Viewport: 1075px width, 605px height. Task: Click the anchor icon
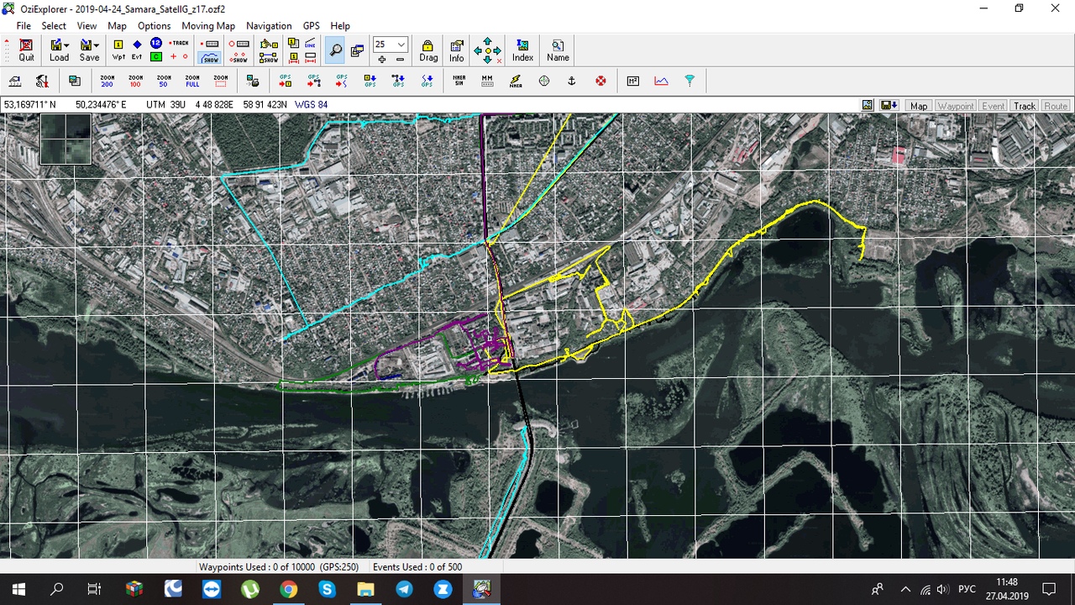click(x=572, y=81)
